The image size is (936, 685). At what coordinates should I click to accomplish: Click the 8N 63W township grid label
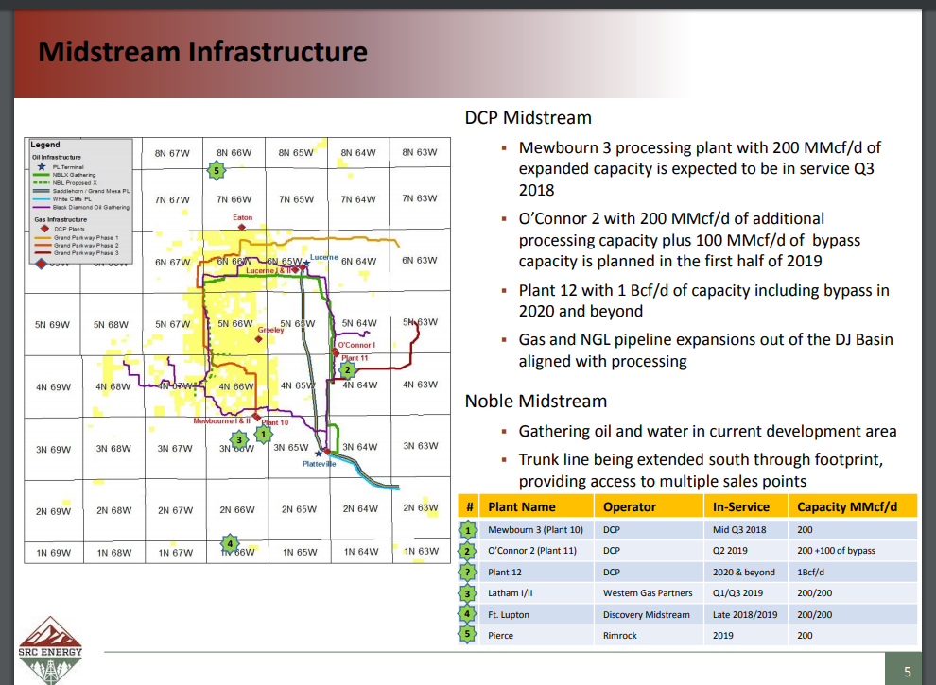420,152
